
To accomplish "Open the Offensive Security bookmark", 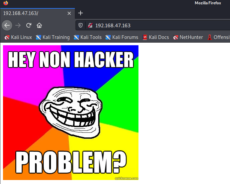I will [219, 37].
